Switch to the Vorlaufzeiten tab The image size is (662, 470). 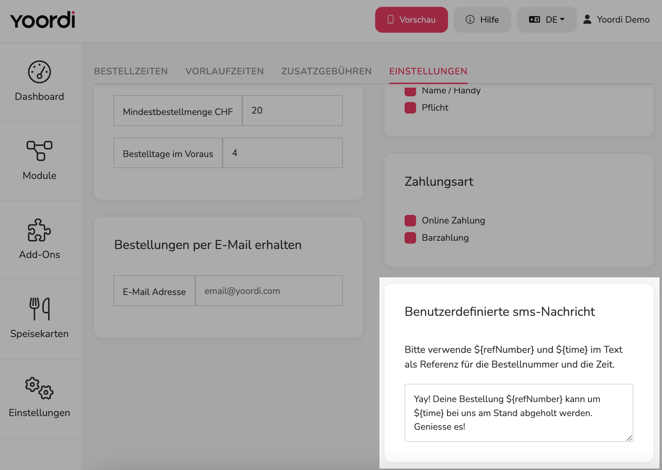point(224,71)
